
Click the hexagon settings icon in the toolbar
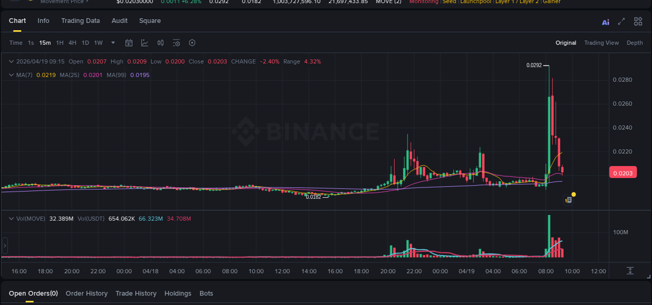(192, 43)
